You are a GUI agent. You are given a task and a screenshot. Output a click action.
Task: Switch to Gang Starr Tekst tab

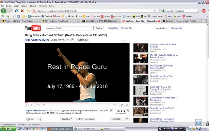(x=182, y=21)
